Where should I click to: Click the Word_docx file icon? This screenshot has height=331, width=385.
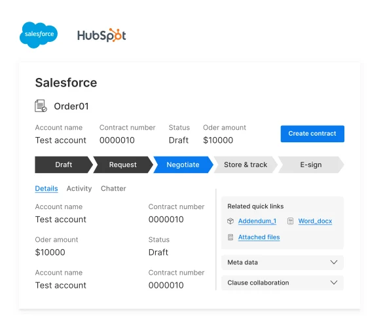(x=290, y=221)
